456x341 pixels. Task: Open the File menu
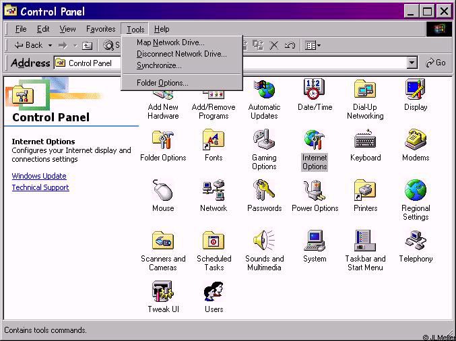(21, 29)
